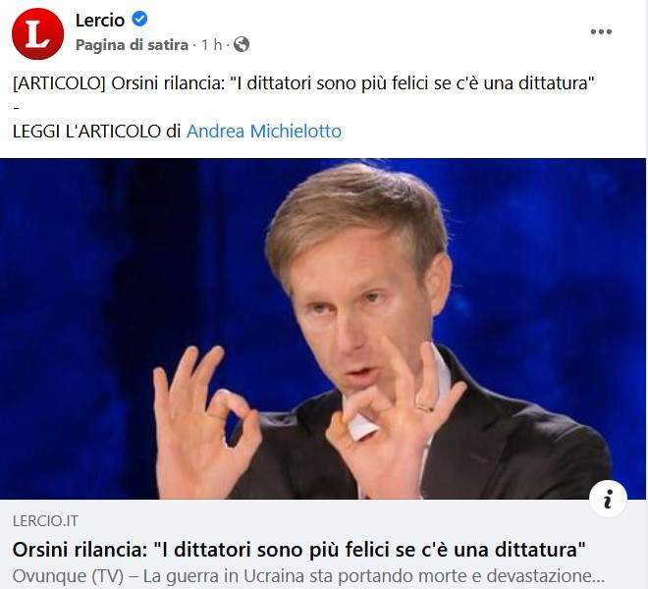The width and height of the screenshot is (648, 589).
Task: Open the article preview image
Action: click(x=323, y=329)
